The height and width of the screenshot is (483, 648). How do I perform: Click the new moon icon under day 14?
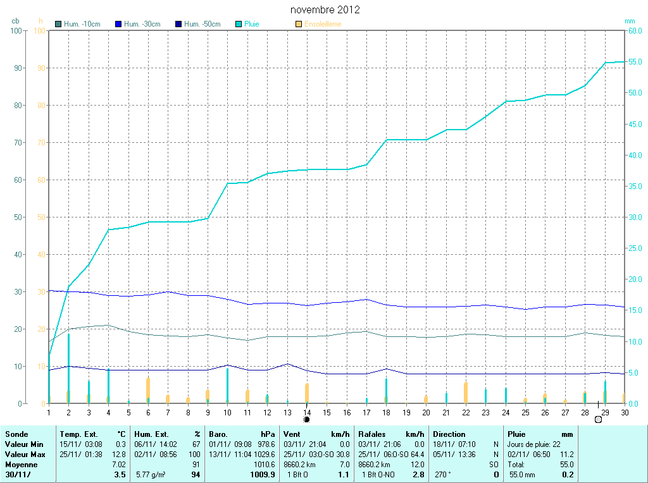(307, 419)
